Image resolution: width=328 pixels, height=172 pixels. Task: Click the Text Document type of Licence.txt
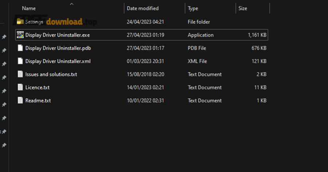[x=204, y=87]
